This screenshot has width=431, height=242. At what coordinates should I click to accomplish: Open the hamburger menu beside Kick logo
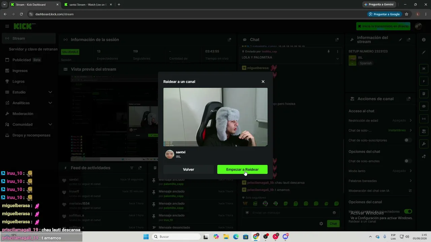[x=7, y=26]
